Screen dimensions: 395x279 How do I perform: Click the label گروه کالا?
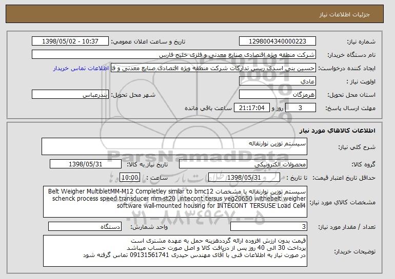[x=363, y=165]
